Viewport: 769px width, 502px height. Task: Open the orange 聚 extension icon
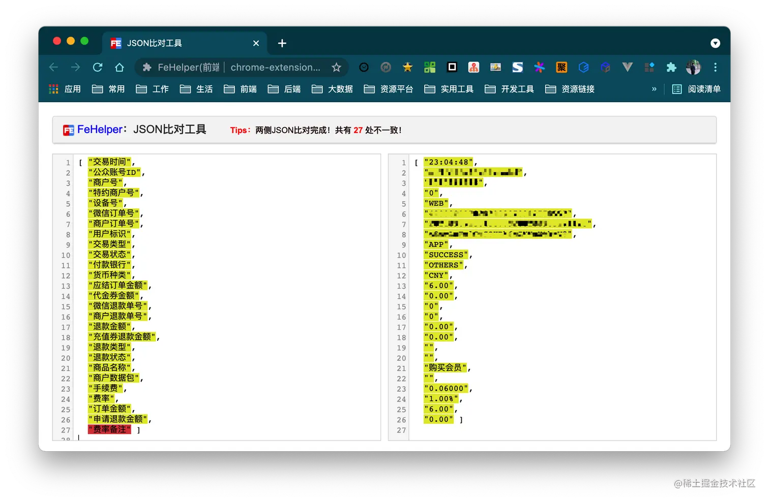tap(561, 67)
